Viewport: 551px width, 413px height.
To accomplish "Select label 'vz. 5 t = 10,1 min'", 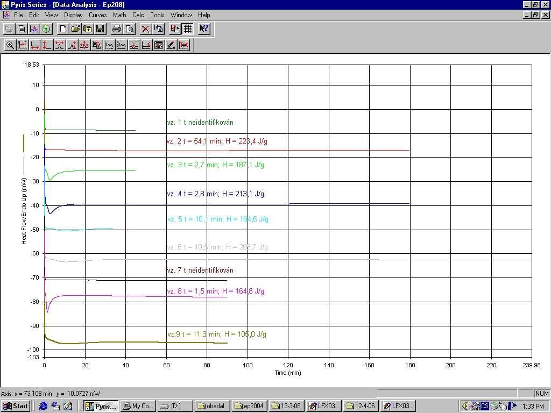I will [x=195, y=219].
